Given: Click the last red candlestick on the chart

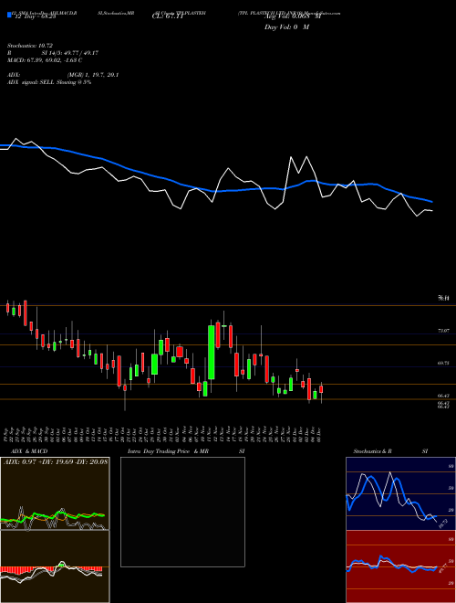Looking at the screenshot, I should [321, 389].
